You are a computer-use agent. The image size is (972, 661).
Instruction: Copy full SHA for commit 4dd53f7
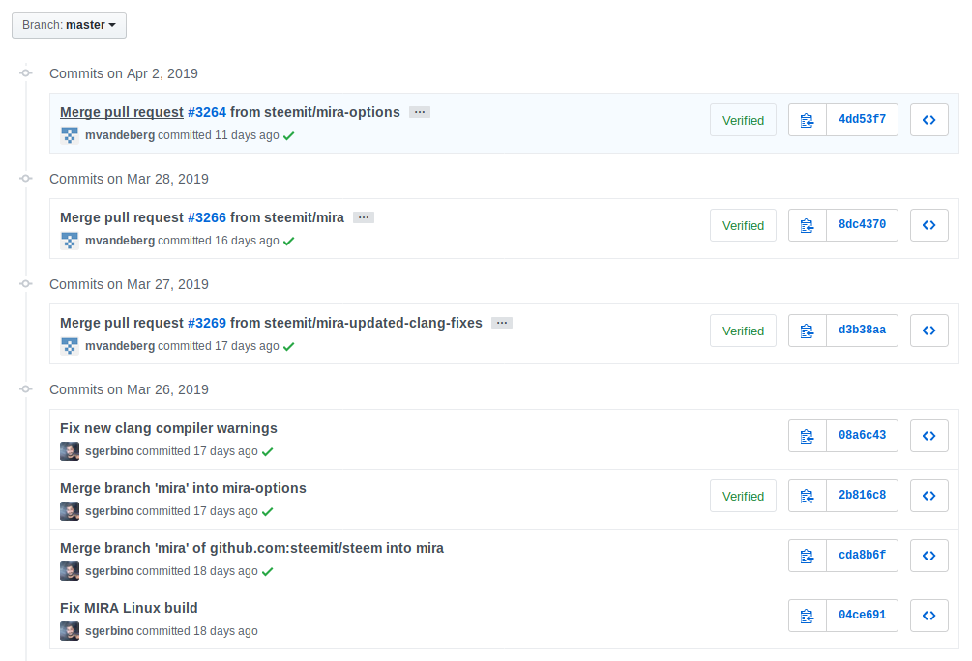[808, 120]
